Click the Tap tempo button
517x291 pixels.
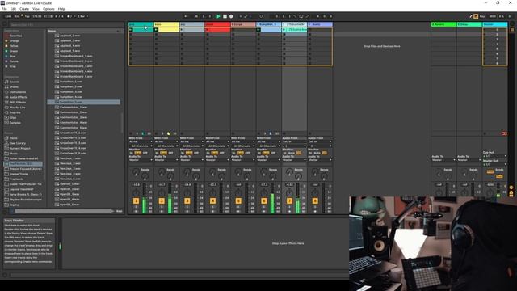pyautogui.click(x=27, y=16)
